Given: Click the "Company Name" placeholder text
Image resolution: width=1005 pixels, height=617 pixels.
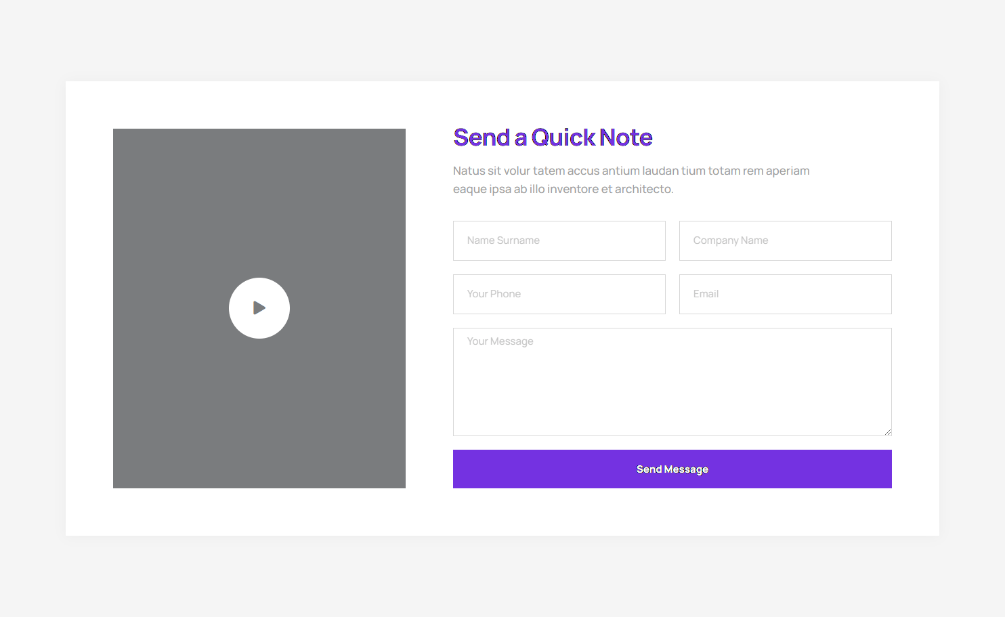Looking at the screenshot, I should (x=731, y=240).
